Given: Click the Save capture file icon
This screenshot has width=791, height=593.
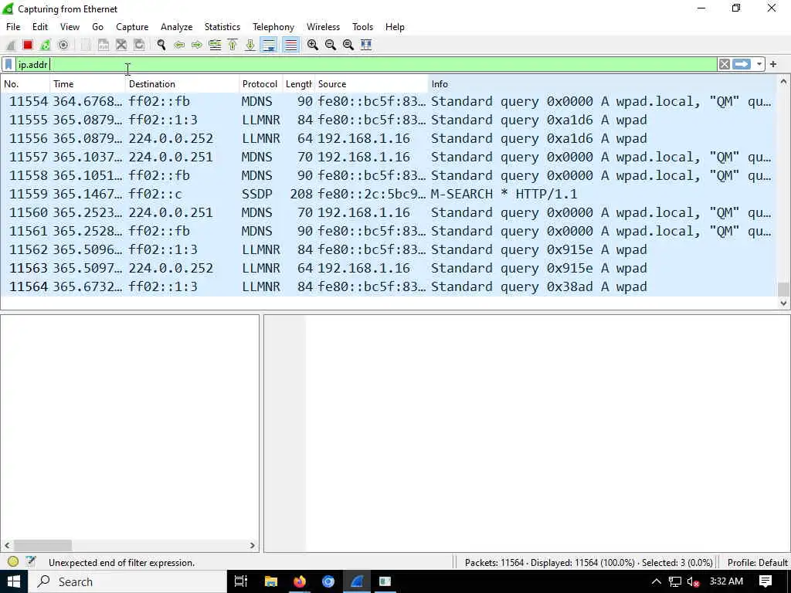Looking at the screenshot, I should point(104,45).
